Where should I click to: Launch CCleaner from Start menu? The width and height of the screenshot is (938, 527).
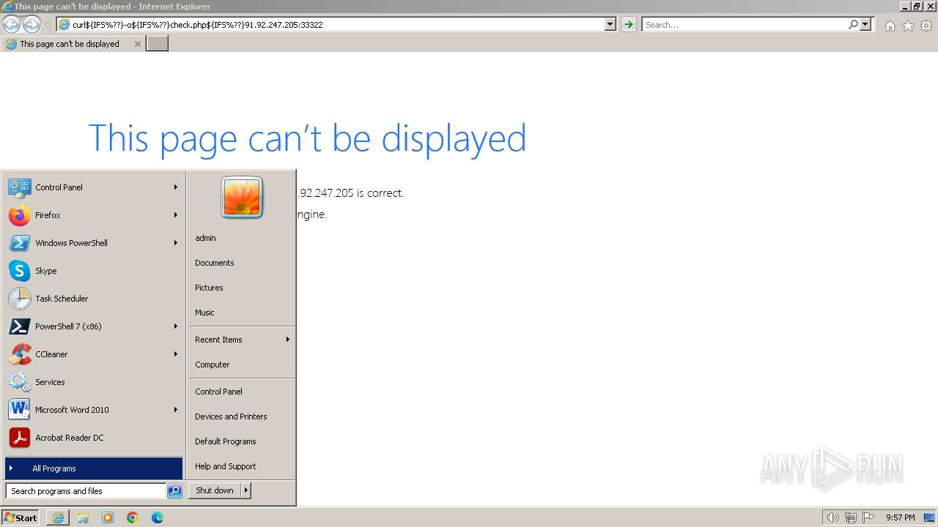[x=93, y=354]
